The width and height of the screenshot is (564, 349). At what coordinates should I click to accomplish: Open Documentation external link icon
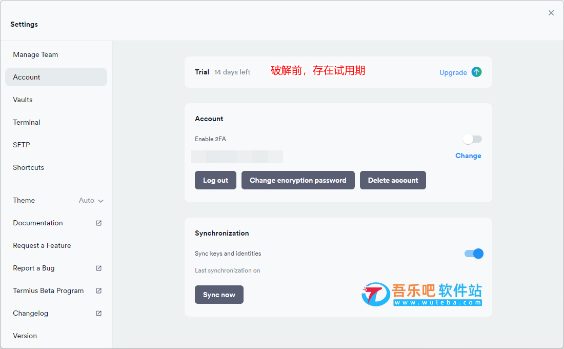click(x=99, y=223)
